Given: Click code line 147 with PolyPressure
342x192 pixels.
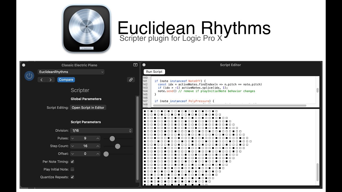Looking at the screenshot, I should coord(184,101).
